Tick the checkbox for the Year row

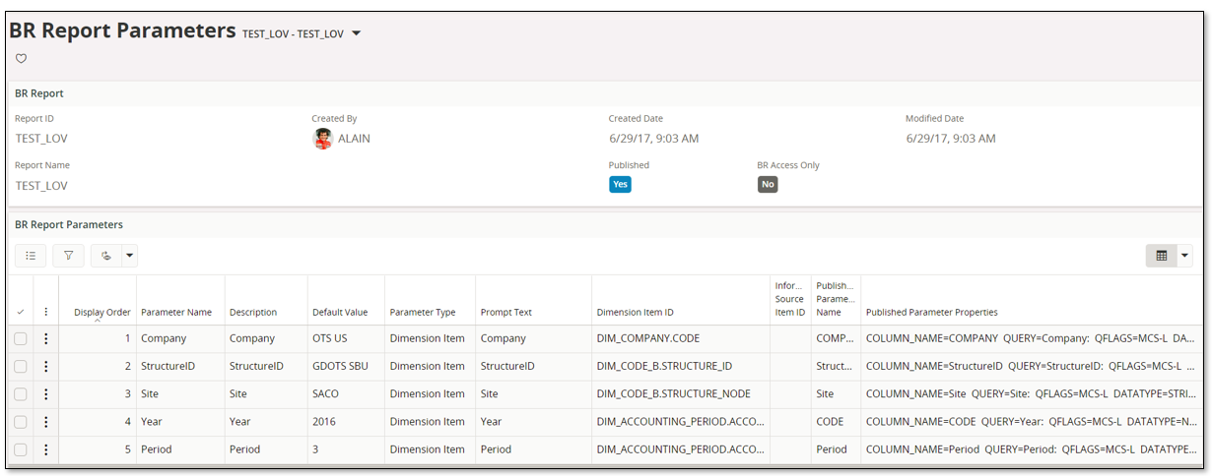(21, 422)
